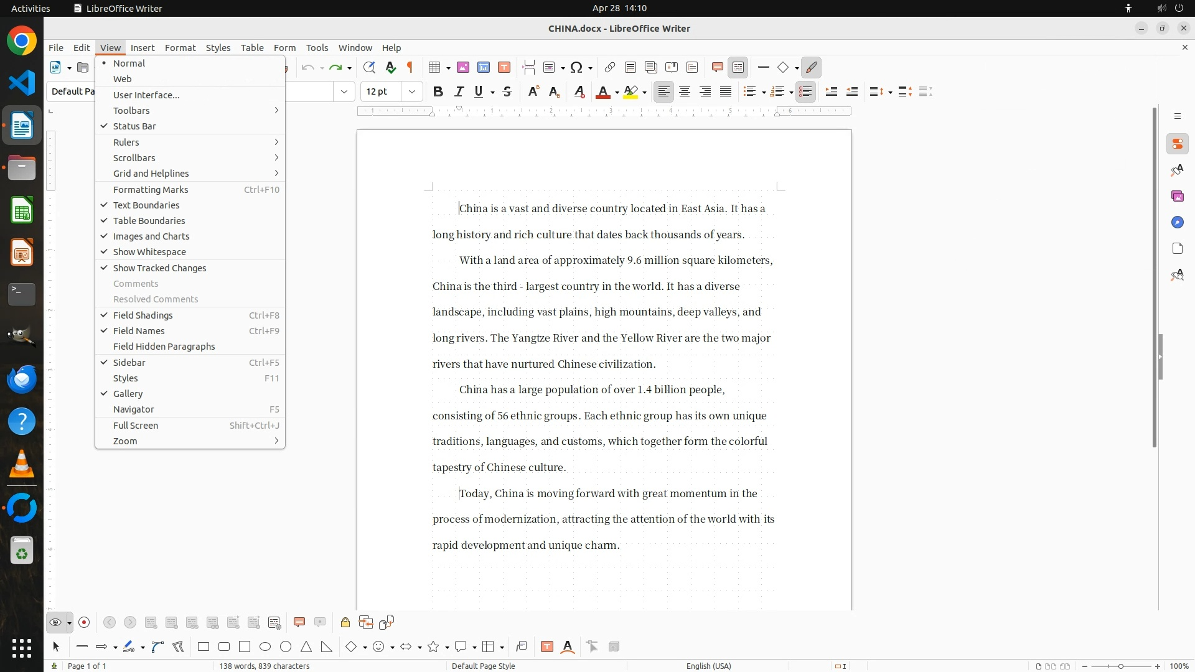
Task: Insert special character omega icon
Action: (x=576, y=67)
